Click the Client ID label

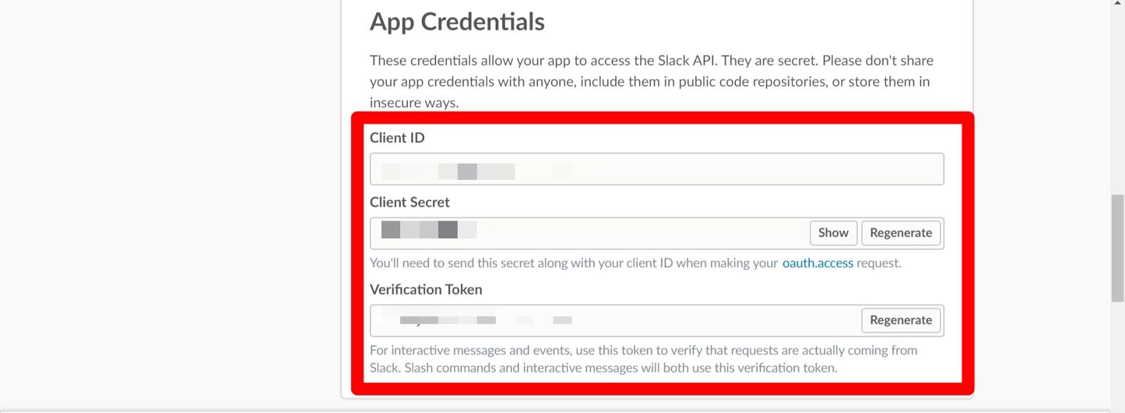point(397,138)
